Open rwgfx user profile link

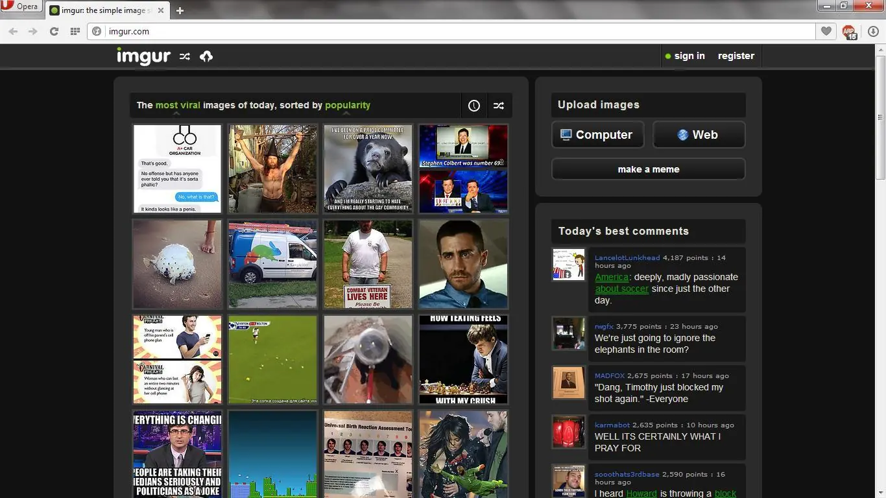pyautogui.click(x=604, y=327)
